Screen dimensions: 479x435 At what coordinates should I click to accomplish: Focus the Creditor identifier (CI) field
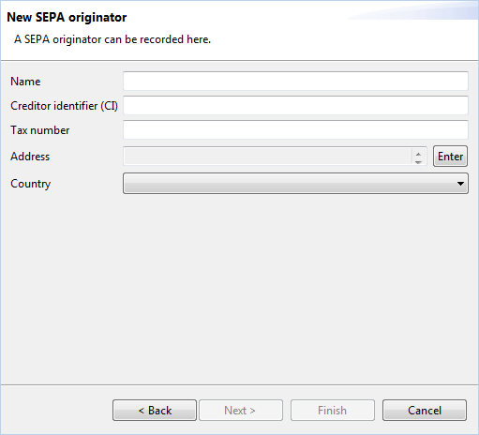coord(295,106)
